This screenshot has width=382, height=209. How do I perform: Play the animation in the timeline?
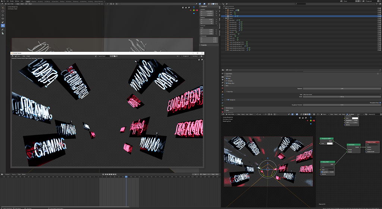111,174
